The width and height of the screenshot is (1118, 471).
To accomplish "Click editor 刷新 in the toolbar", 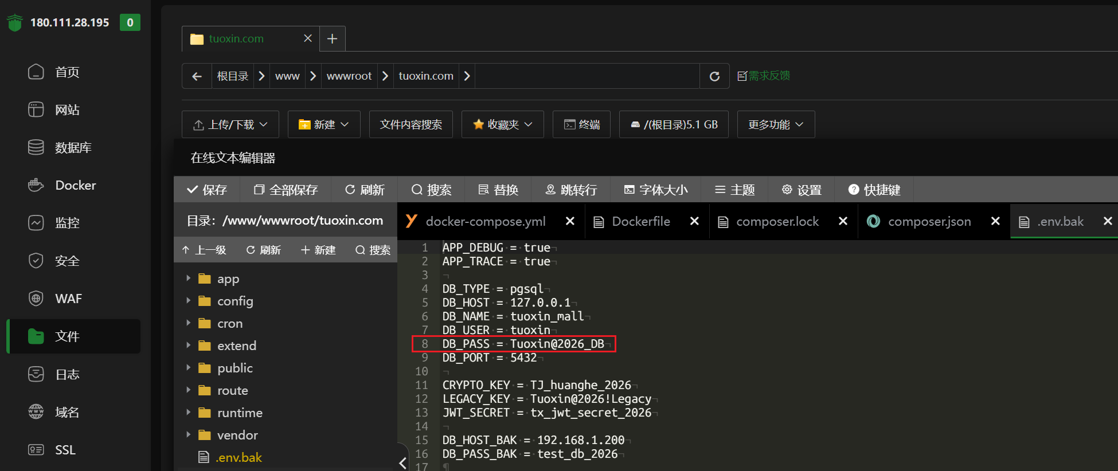I will click(x=365, y=190).
